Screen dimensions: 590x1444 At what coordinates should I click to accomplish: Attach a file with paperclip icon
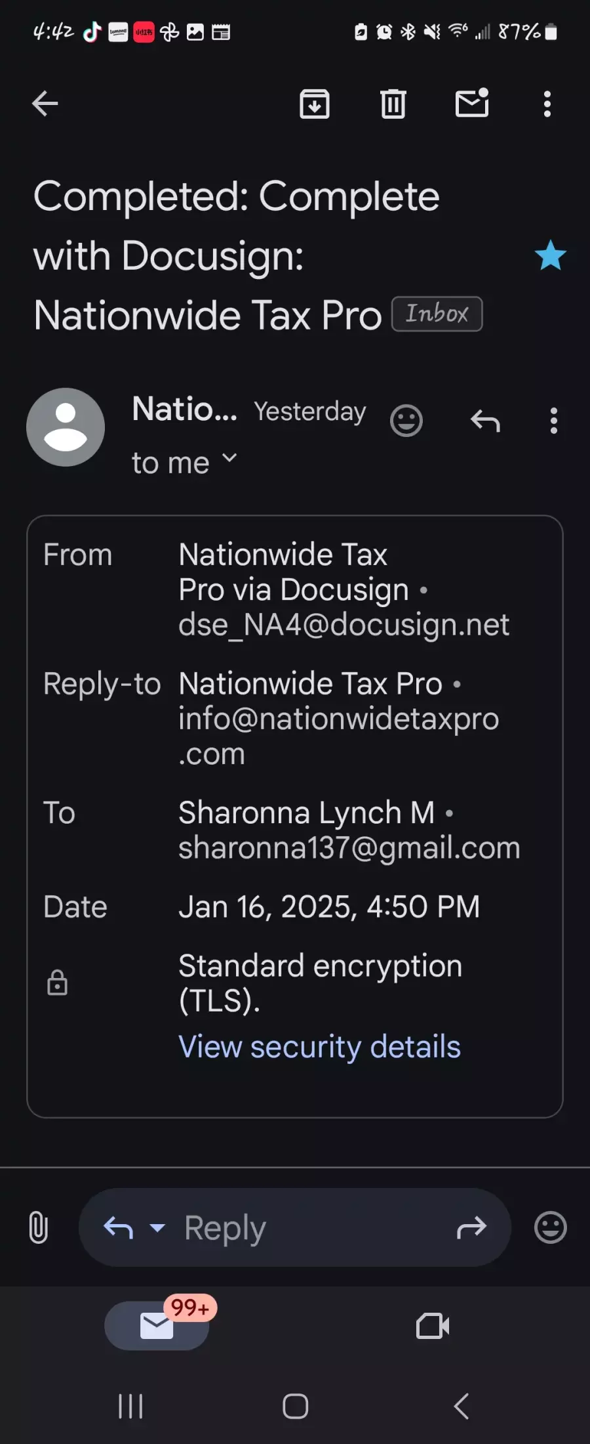coord(39,1227)
